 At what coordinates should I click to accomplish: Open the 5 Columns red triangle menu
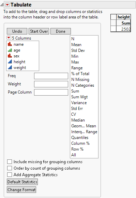9,38
